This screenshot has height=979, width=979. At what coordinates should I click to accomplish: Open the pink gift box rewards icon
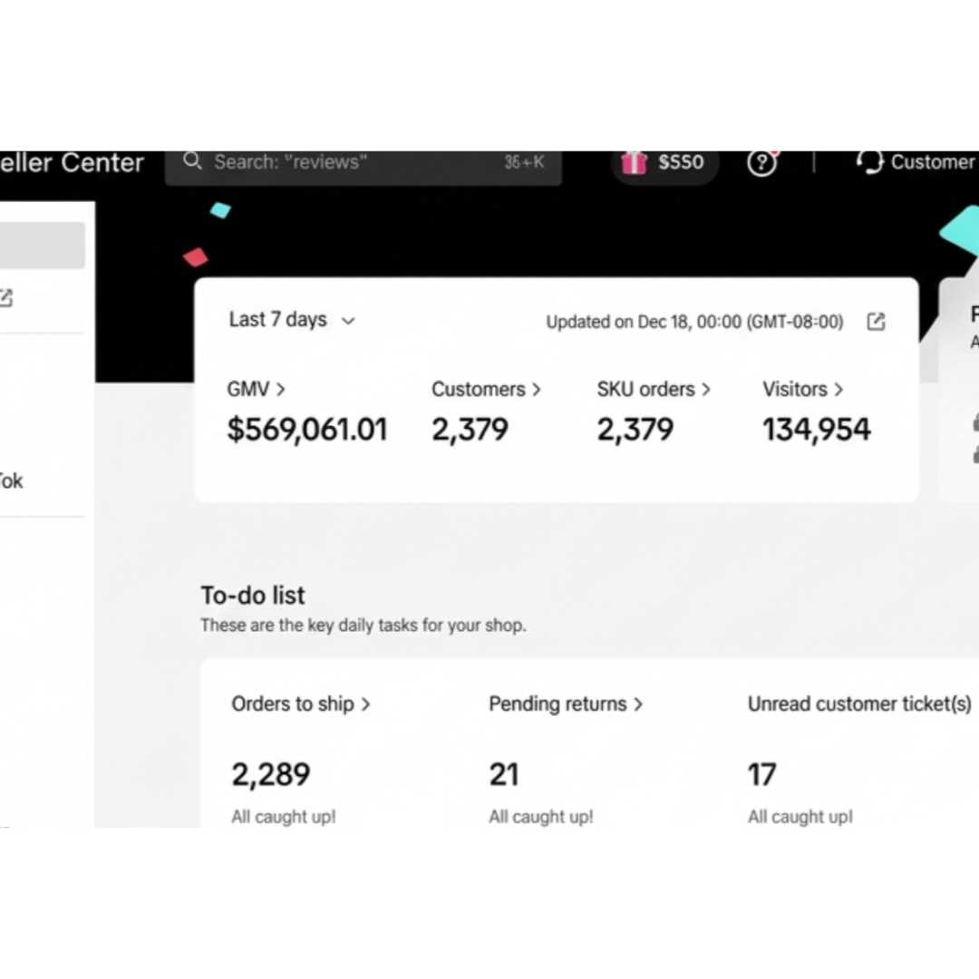click(x=635, y=162)
